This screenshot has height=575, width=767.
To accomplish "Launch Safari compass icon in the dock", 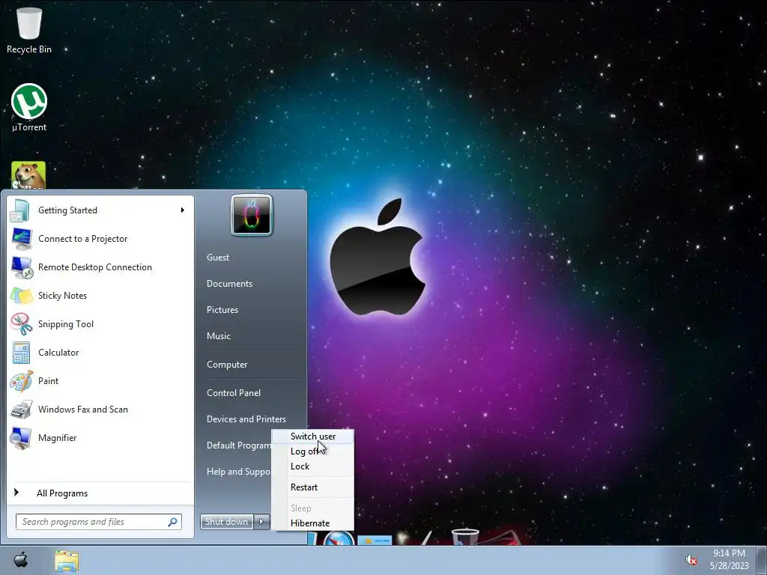I will pos(339,538).
